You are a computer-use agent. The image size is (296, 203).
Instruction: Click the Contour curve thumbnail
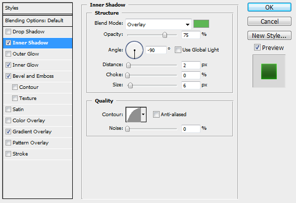point(133,114)
